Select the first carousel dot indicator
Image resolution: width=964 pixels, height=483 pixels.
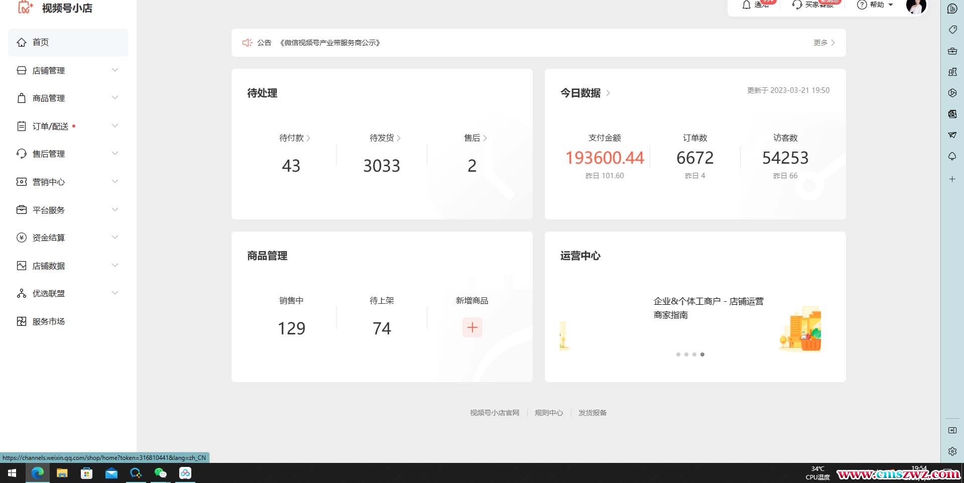coord(678,354)
